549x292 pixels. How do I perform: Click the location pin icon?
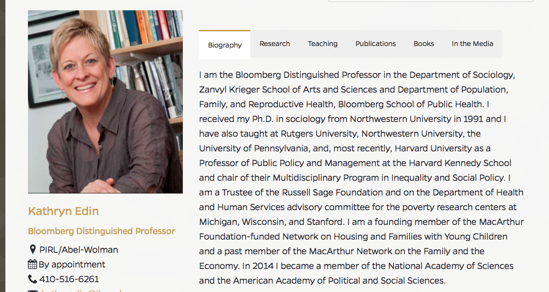click(x=32, y=250)
